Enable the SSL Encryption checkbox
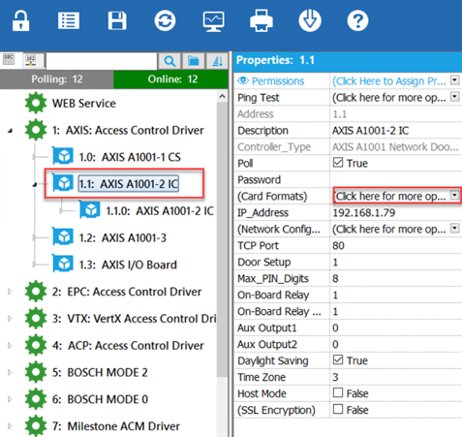462x437 pixels. 338,409
